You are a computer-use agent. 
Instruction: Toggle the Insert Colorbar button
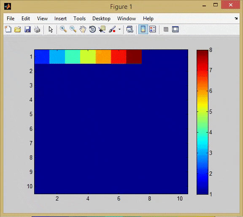[x=143, y=29]
